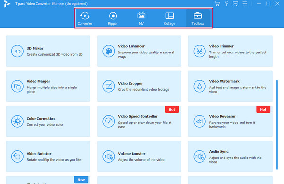Click 'Create customized 3D video from 2D' text
The width and height of the screenshot is (284, 184).
(x=55, y=54)
